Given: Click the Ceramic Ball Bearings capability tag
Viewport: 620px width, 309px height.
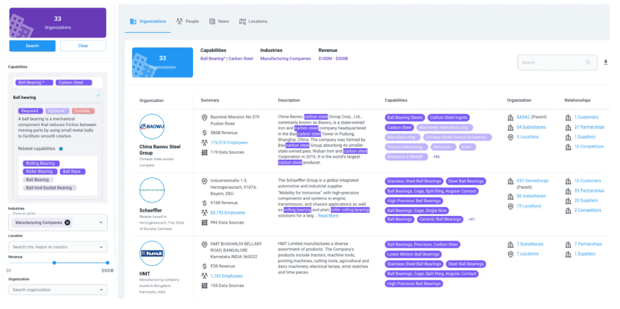Looking at the screenshot, I should (x=440, y=219).
